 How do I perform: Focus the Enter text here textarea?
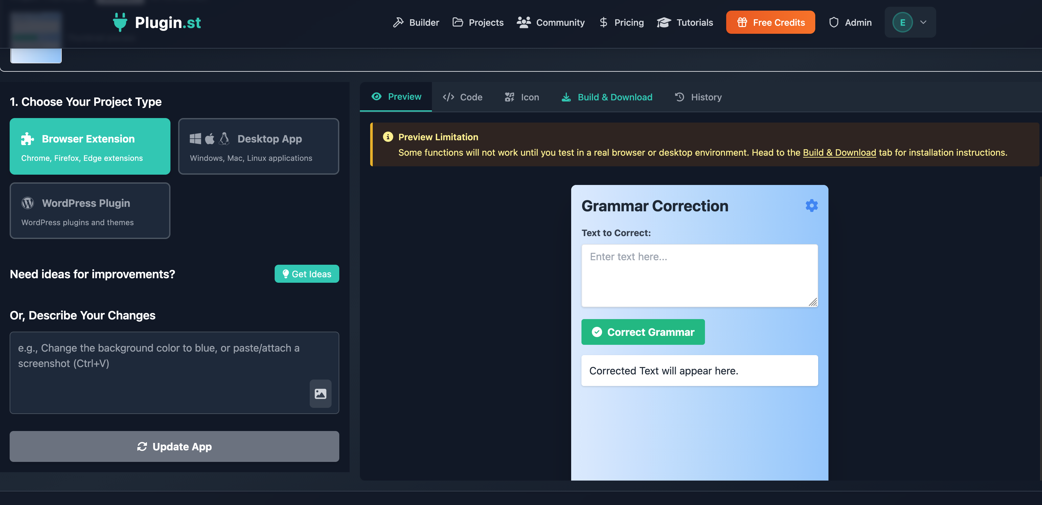[x=699, y=275]
